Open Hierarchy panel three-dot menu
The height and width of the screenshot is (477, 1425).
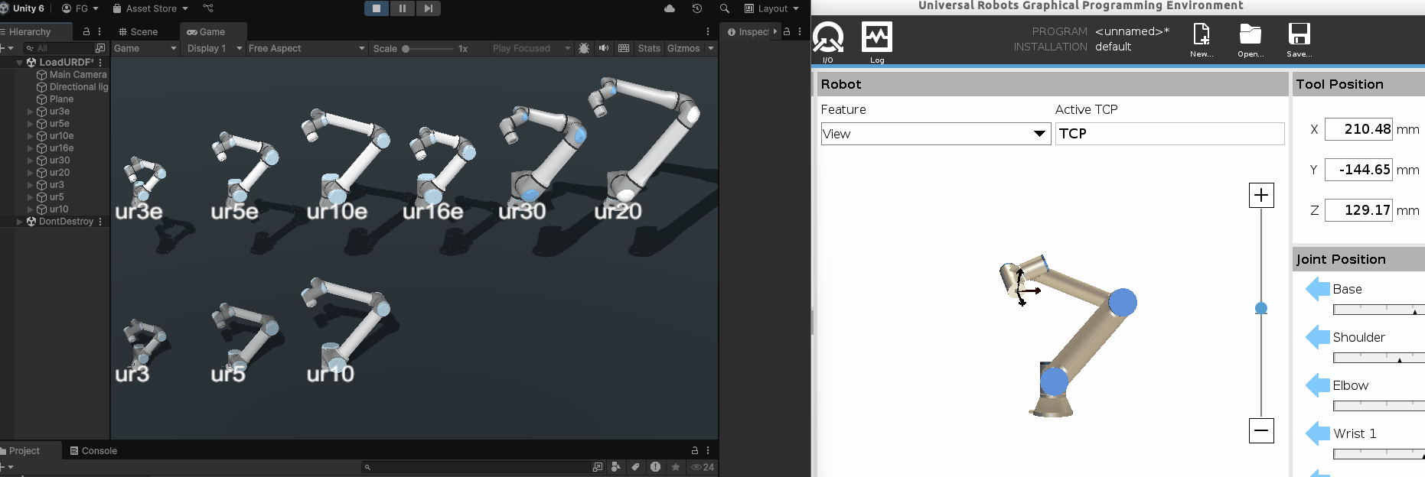pos(99,32)
